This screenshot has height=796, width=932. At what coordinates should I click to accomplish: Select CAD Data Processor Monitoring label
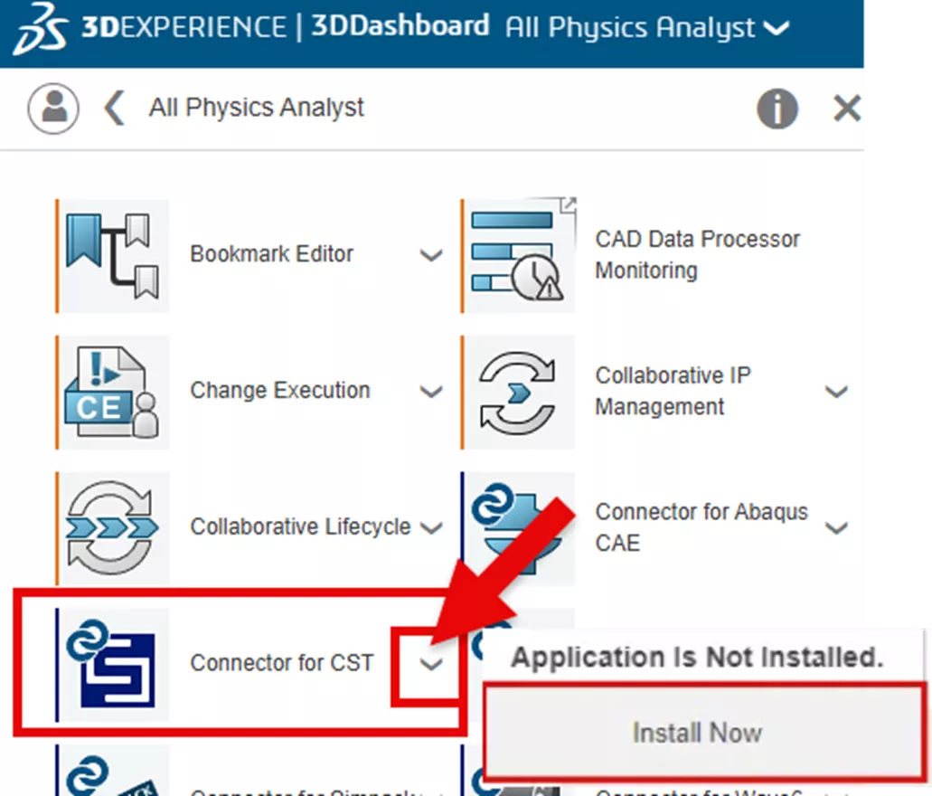click(x=697, y=254)
